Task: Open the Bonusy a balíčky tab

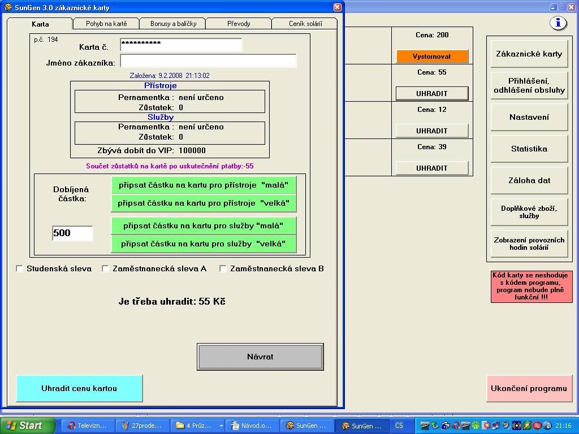Action: click(173, 24)
